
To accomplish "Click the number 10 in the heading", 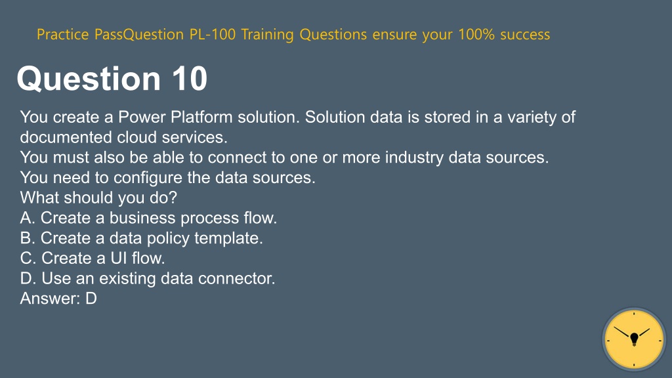I will click(190, 79).
